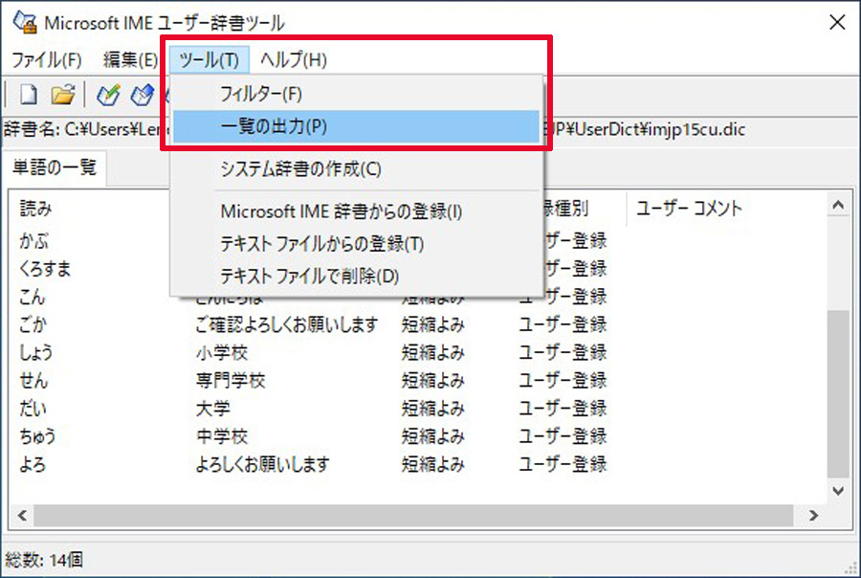Click the IME user dictionary title icon
Screen dimensions: 861x578
(x=25, y=22)
